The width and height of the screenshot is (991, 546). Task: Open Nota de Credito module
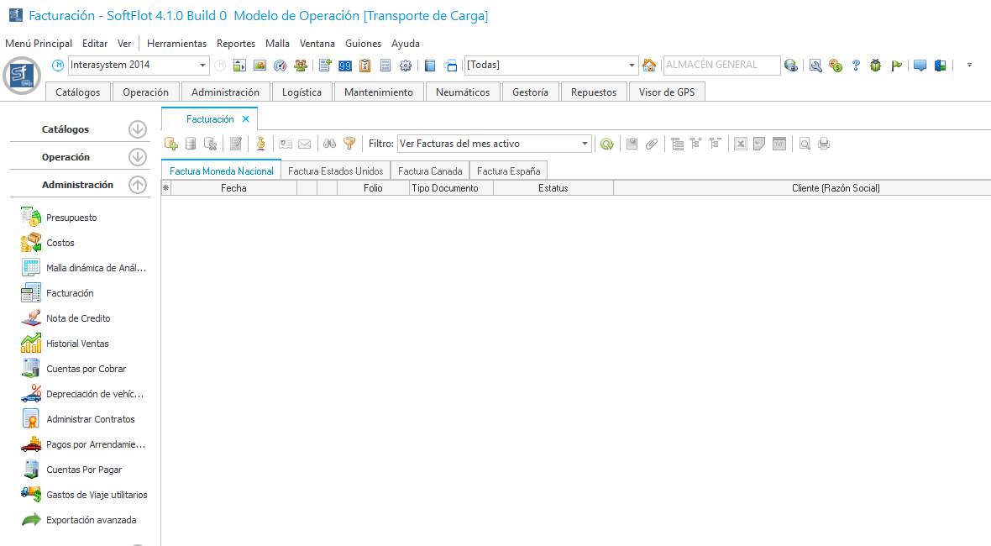click(x=78, y=318)
